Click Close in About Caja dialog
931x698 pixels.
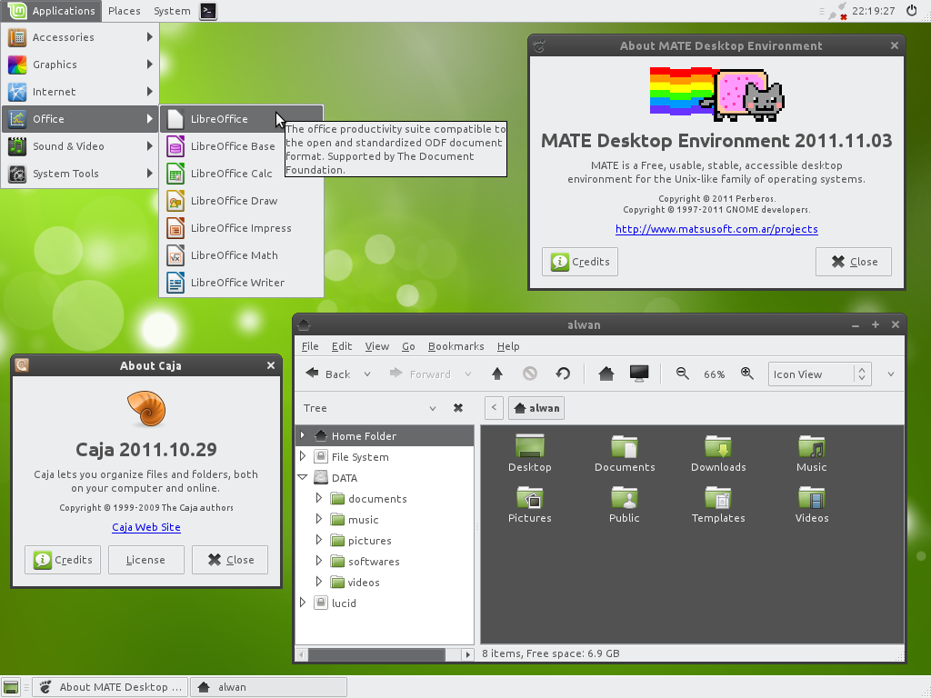230,560
